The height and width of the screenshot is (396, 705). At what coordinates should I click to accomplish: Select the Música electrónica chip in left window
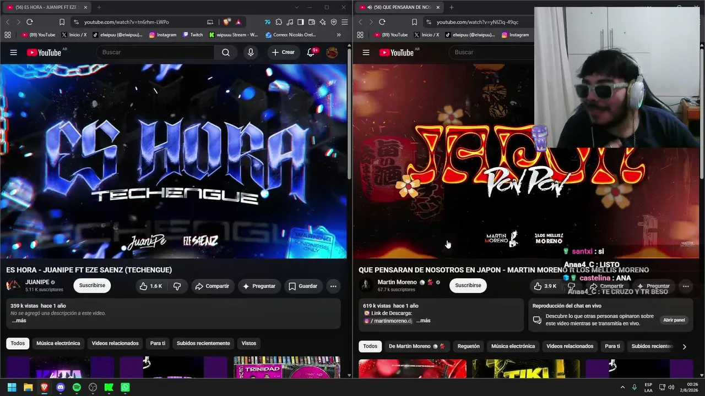[x=58, y=343]
